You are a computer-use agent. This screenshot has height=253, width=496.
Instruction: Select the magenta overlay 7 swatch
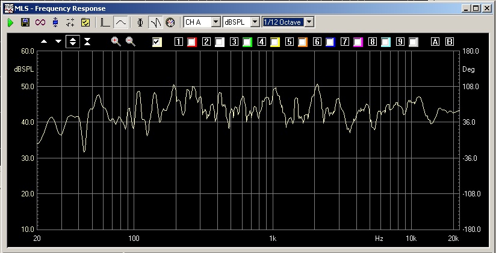358,42
